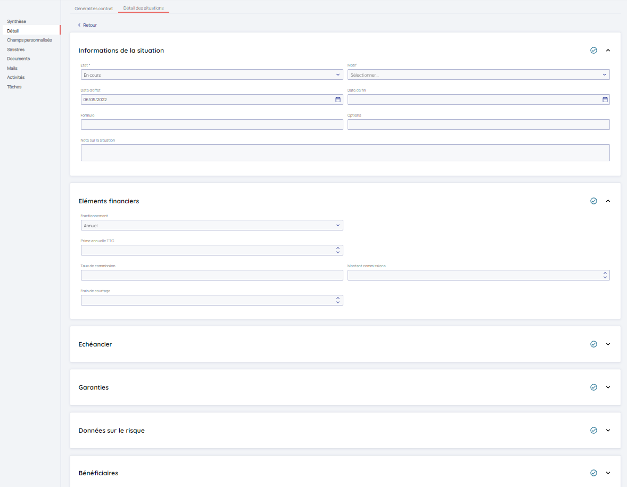This screenshot has height=487, width=627.
Task: Open the Etat dropdown showing En cours
Action: coord(212,75)
